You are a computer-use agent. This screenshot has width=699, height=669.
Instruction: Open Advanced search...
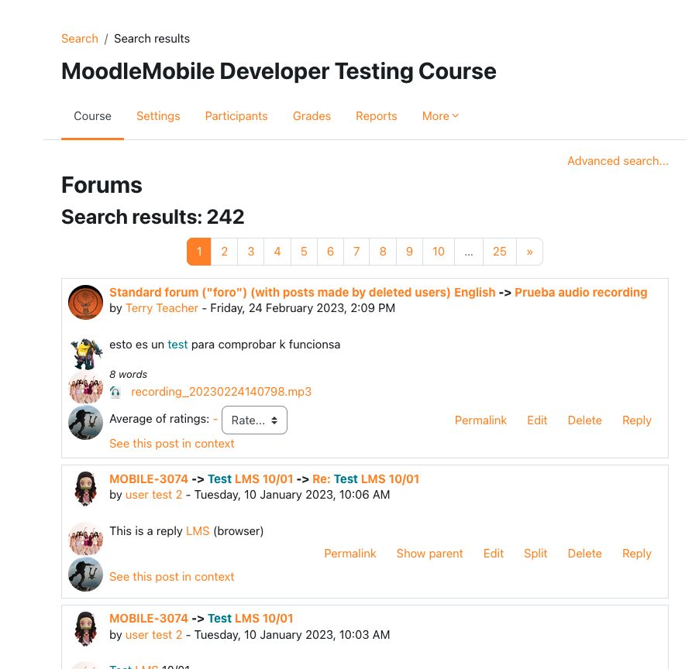(618, 161)
